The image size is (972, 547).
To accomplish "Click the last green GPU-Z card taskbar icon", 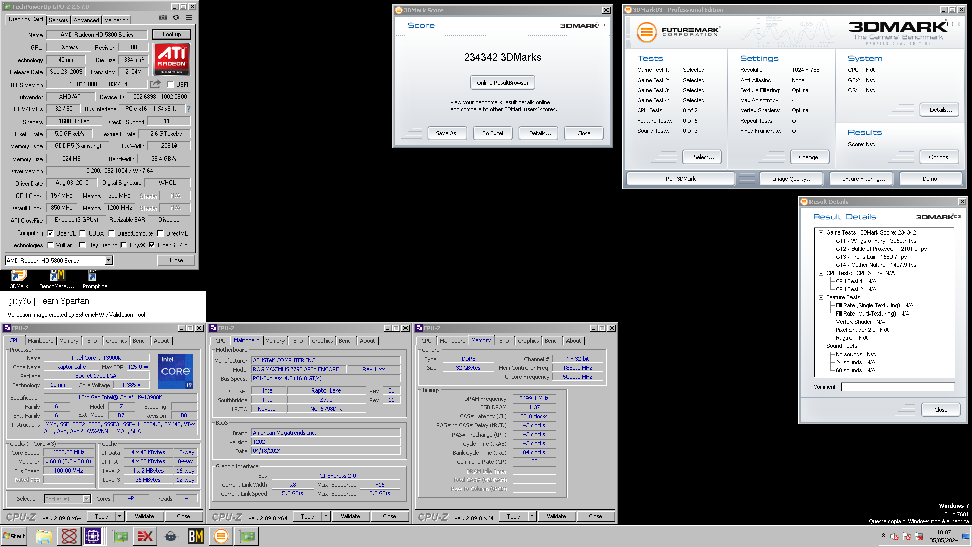I will (247, 536).
